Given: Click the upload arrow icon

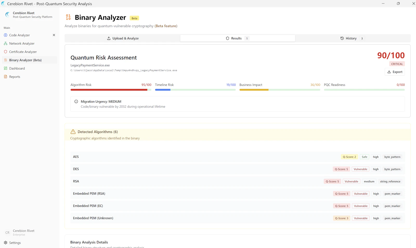Looking at the screenshot, I should coord(109,38).
